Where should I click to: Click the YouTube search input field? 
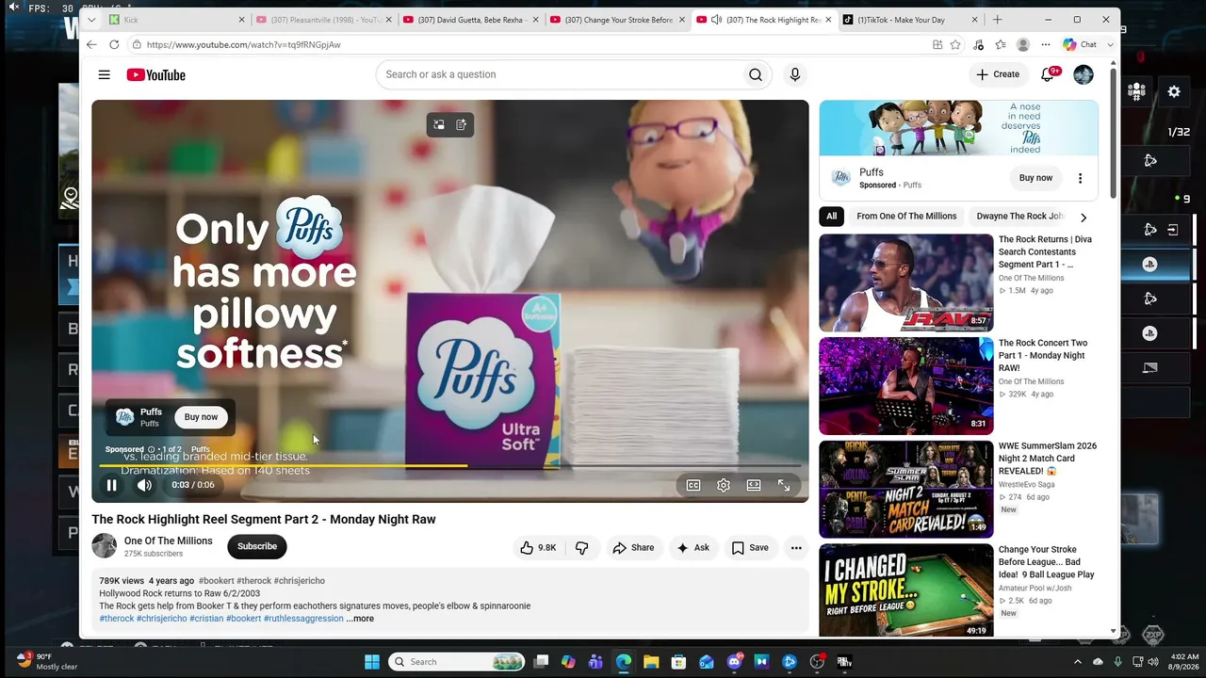tap(558, 74)
